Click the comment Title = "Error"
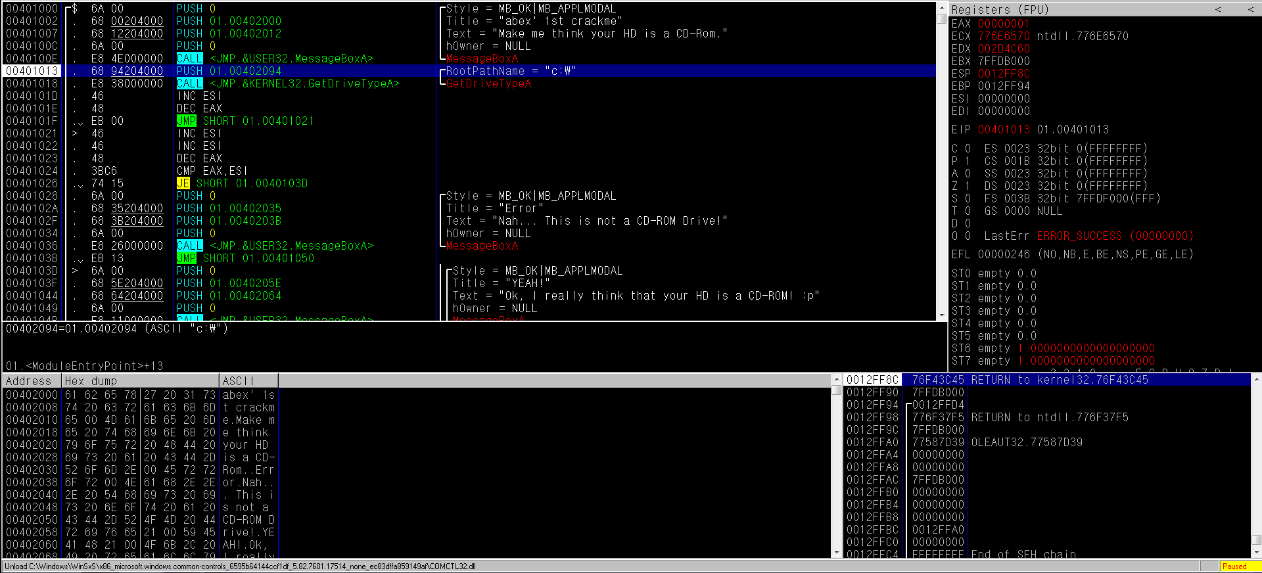Viewport: 1262px width, 573px height. coord(494,208)
